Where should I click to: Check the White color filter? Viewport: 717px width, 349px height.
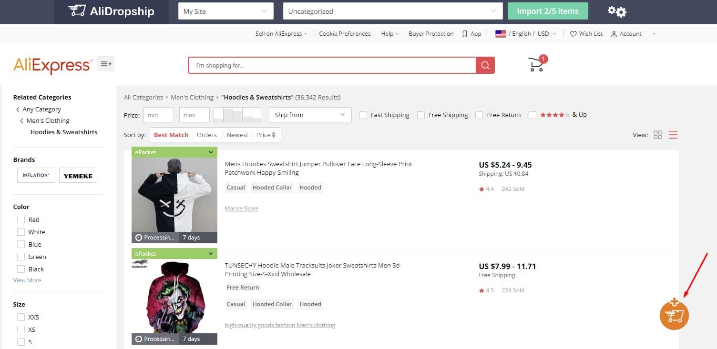[x=21, y=232]
